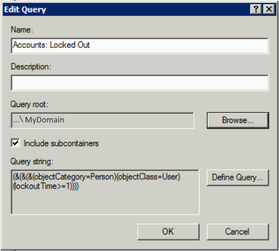The width and height of the screenshot is (279, 251).
Task: Dismiss the dialog with Cancel
Action: [238, 232]
